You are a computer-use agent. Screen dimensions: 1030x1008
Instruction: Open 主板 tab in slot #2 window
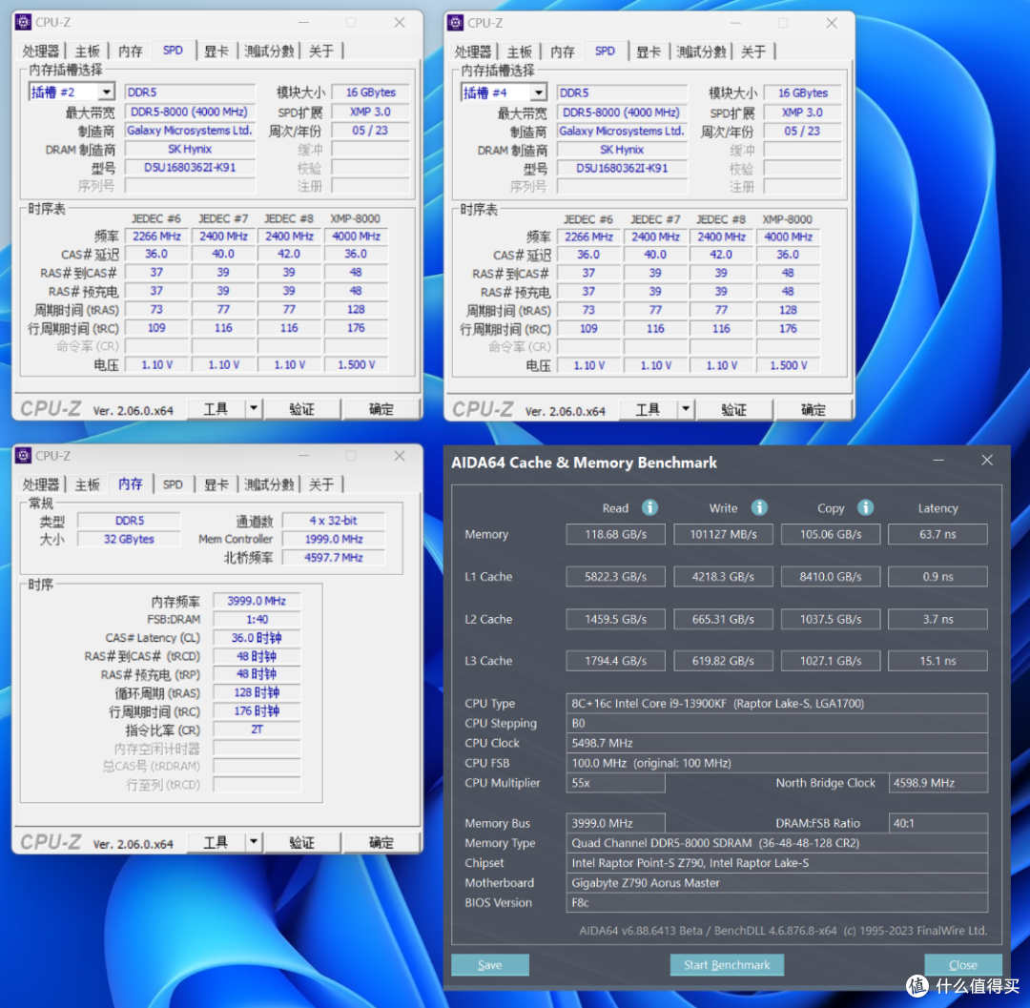(87, 51)
